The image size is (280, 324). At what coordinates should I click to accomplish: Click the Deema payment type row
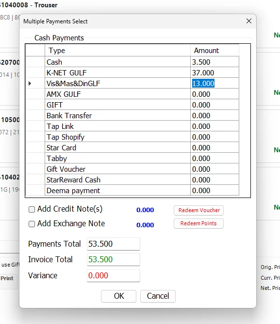pyautogui.click(x=117, y=190)
